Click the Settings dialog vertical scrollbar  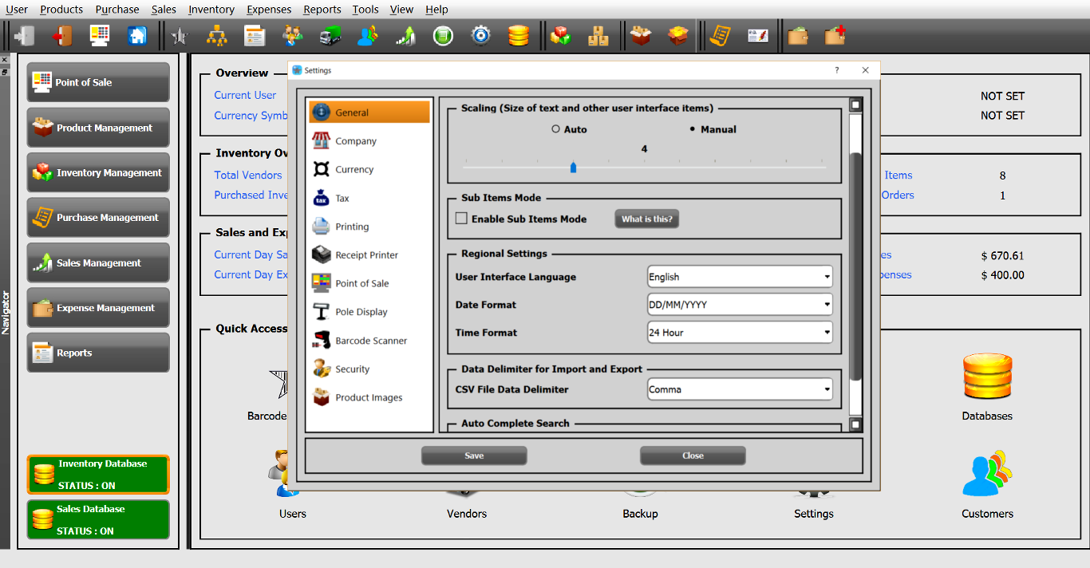(855, 263)
